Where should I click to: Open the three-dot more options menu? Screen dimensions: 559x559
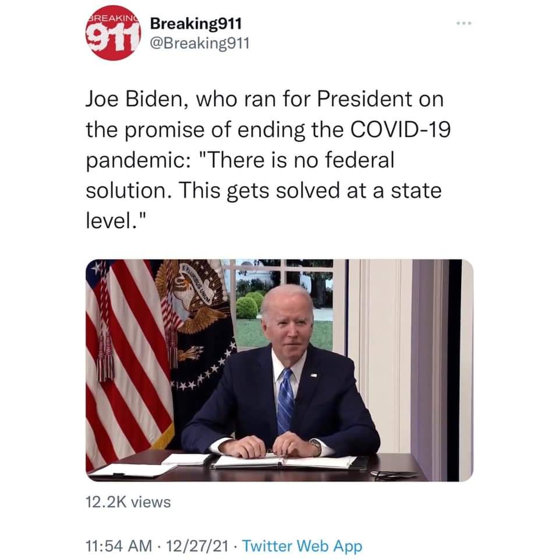464,23
